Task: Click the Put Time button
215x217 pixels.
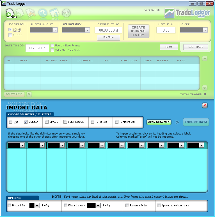Action: click(x=108, y=37)
